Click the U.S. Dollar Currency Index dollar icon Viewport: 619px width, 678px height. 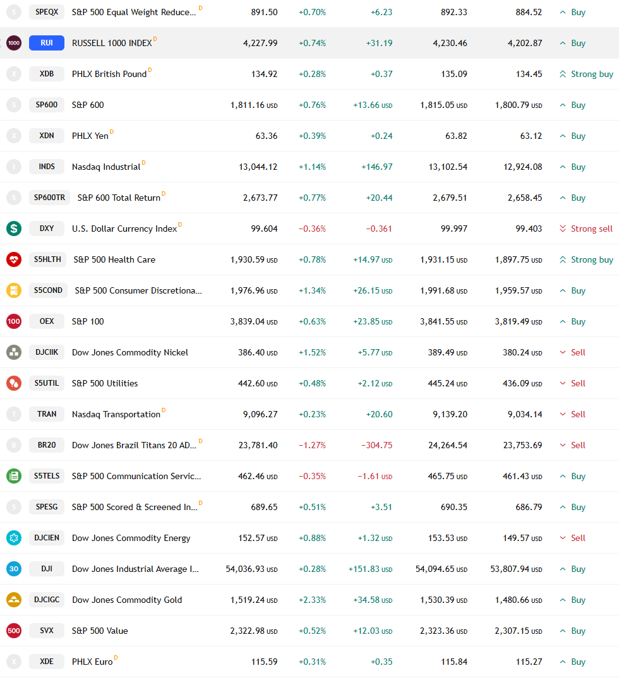(14, 229)
